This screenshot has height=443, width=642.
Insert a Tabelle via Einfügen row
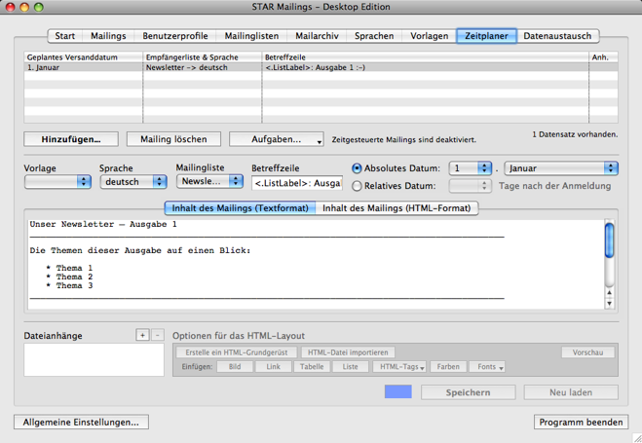point(312,366)
